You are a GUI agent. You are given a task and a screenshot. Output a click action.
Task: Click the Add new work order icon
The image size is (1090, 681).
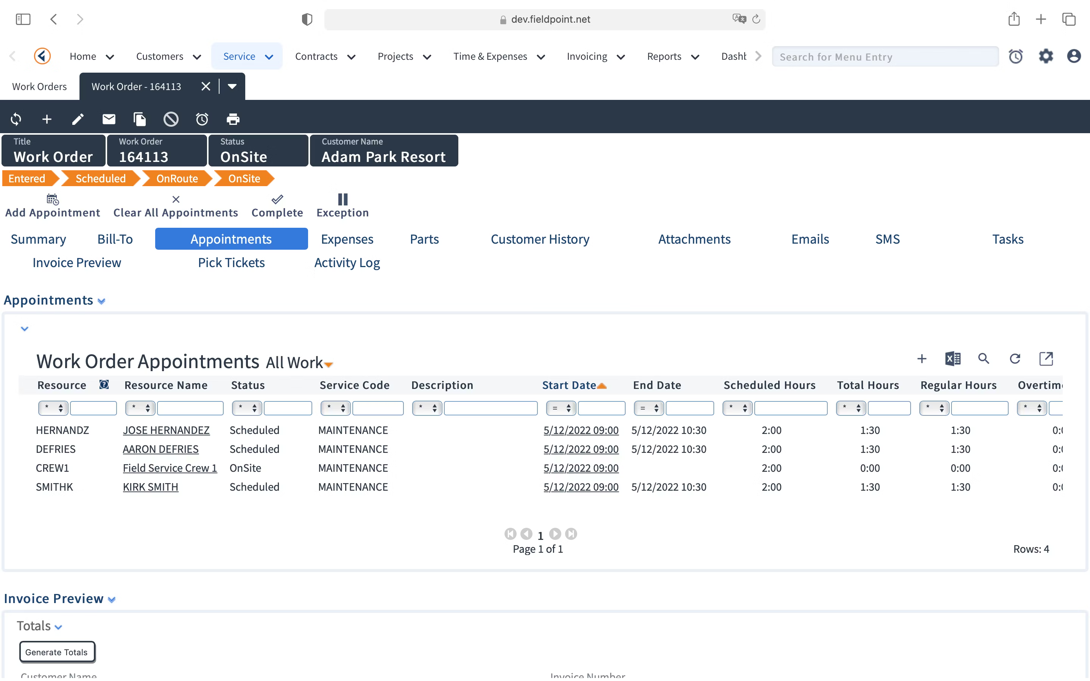click(47, 118)
